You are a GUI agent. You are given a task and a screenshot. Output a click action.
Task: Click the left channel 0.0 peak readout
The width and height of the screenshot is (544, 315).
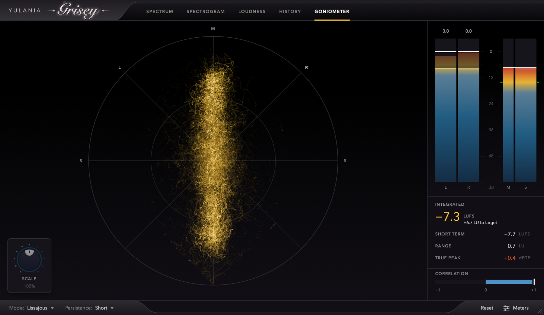click(x=446, y=31)
